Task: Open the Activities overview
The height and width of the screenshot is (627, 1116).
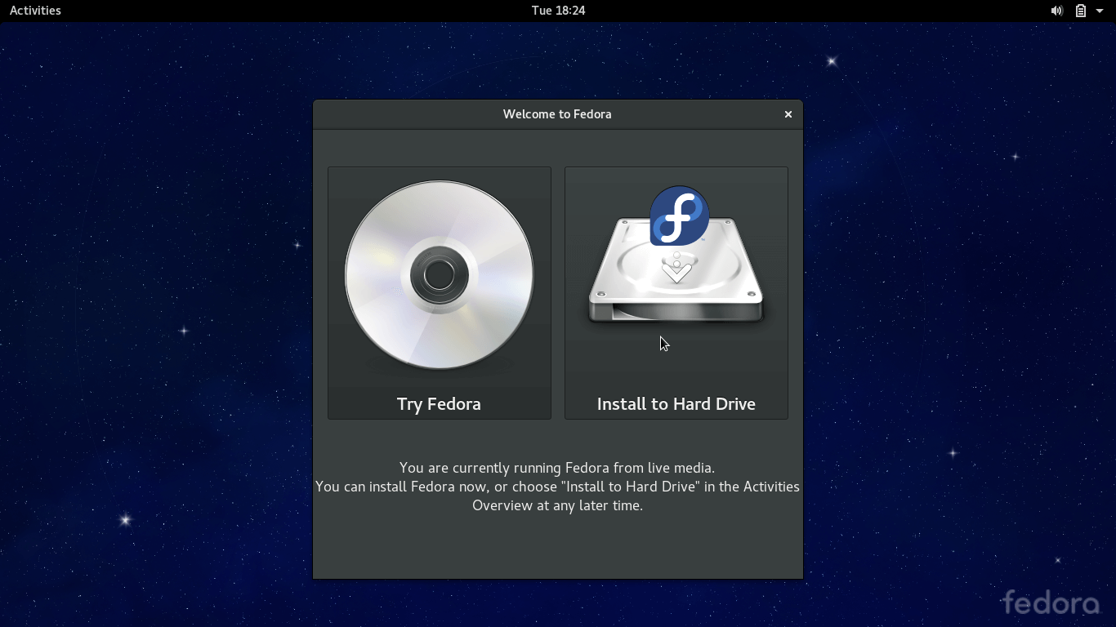Action: [x=35, y=11]
